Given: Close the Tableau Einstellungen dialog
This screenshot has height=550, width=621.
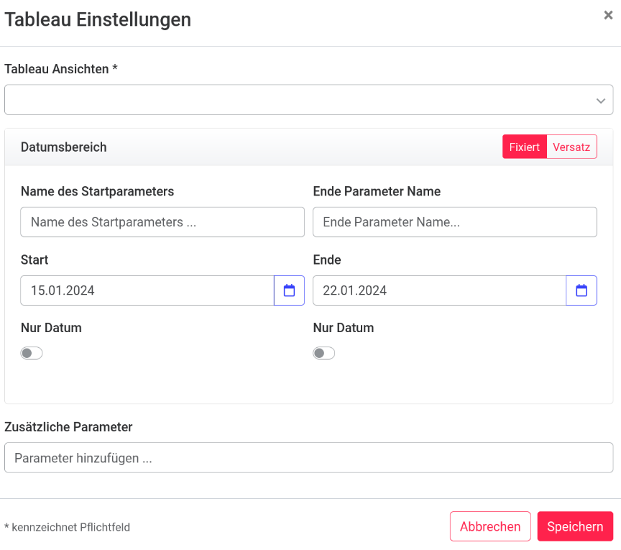Looking at the screenshot, I should pyautogui.click(x=608, y=15).
